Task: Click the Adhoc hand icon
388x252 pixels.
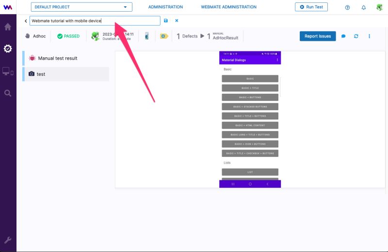Action: [x=28, y=36]
